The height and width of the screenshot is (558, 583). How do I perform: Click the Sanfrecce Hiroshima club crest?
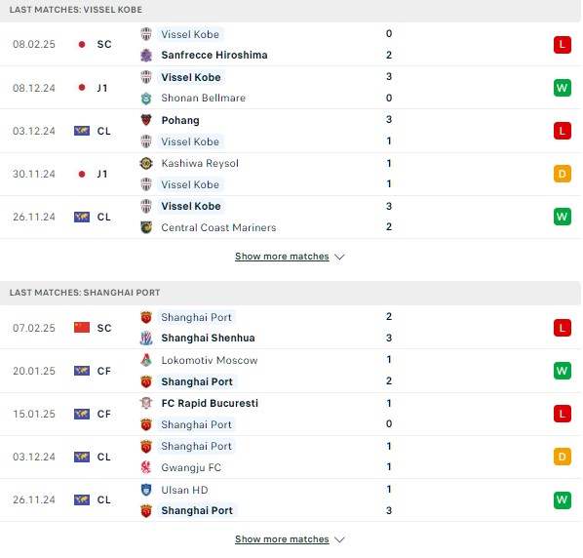146,55
